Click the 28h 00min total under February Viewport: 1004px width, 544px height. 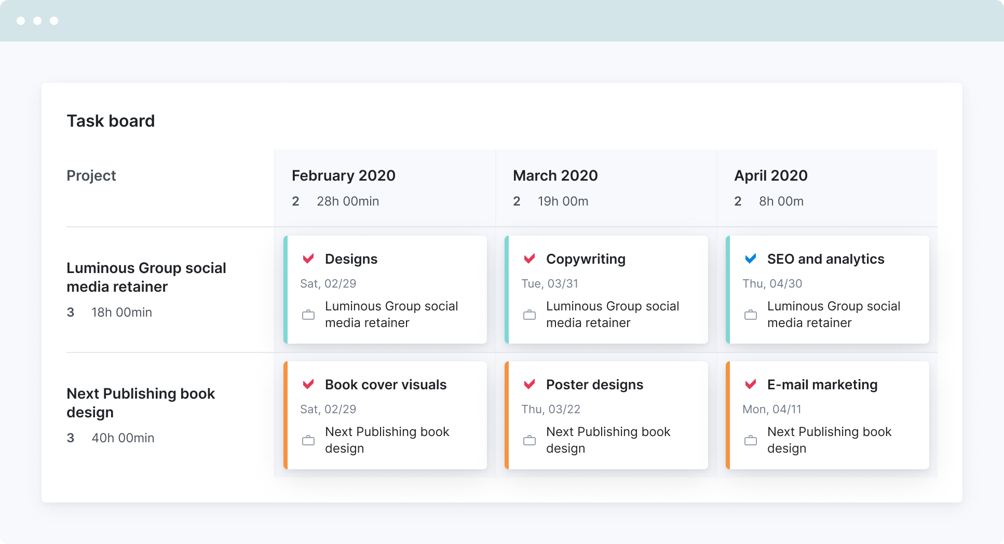coord(348,201)
